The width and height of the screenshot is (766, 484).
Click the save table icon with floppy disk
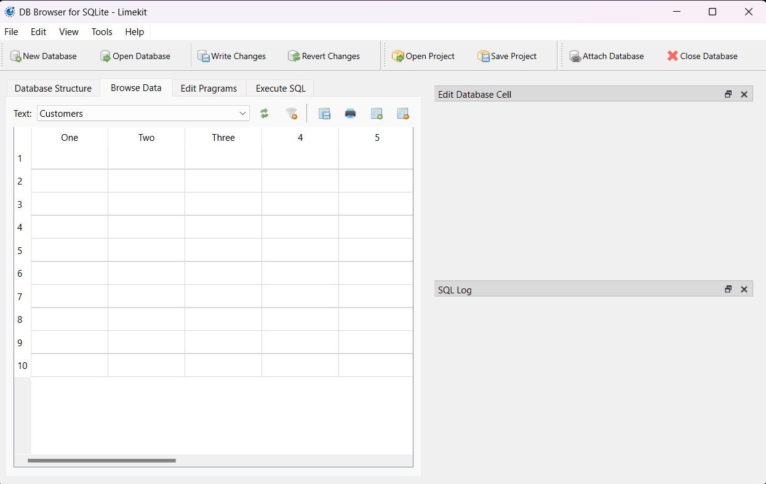(324, 113)
